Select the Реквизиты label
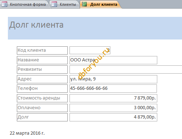 (x=42, y=69)
